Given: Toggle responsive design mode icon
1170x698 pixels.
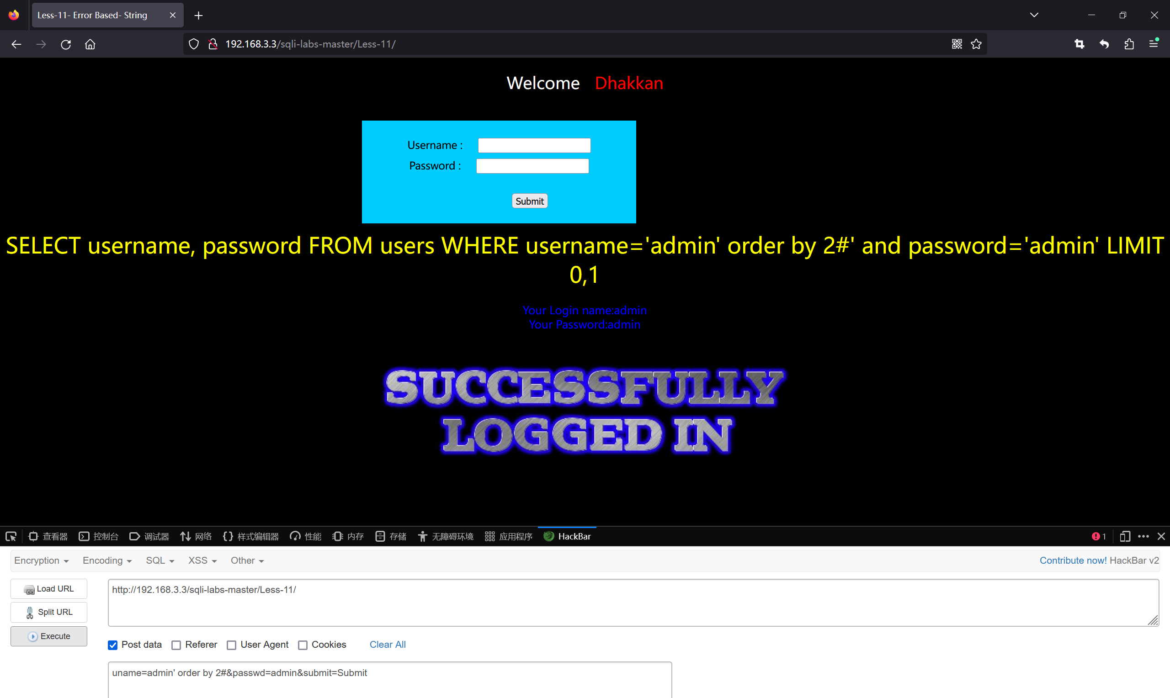Looking at the screenshot, I should [1125, 536].
